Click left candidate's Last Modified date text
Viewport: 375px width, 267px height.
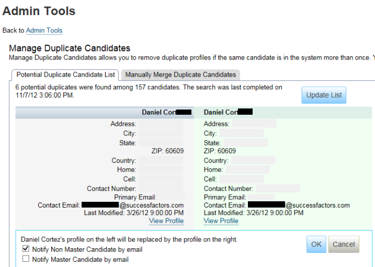tap(134, 213)
